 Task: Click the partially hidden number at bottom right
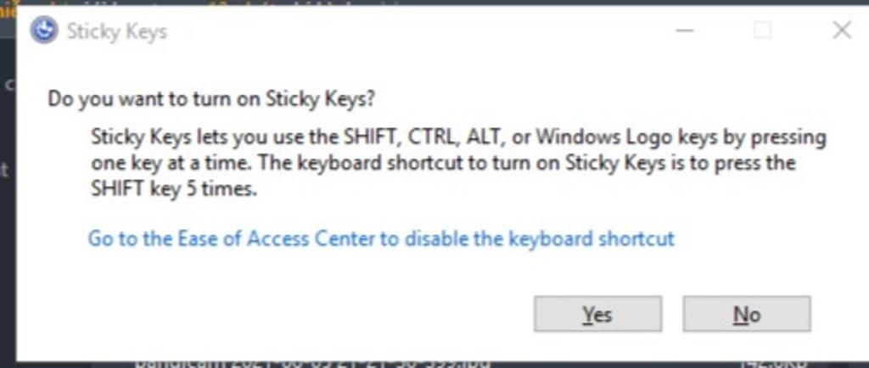pos(774,364)
